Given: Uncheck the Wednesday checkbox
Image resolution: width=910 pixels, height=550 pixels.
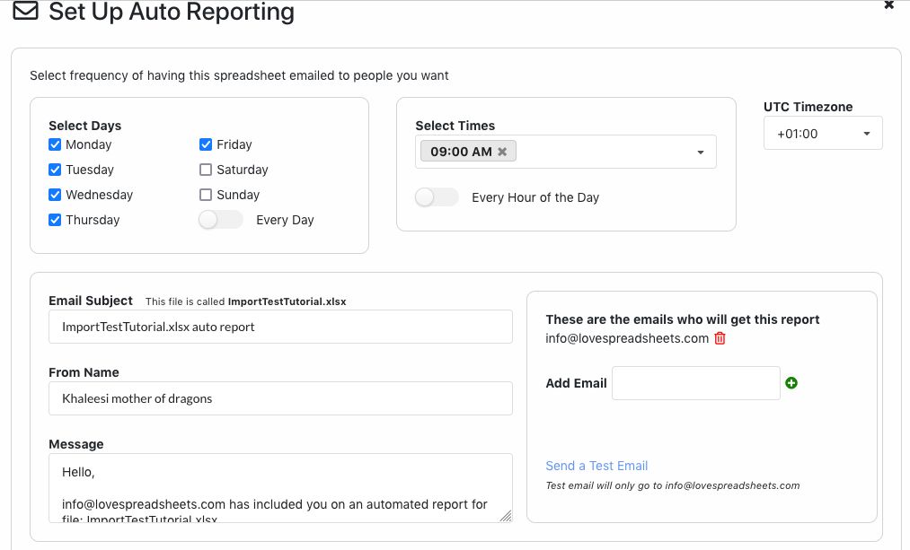Looking at the screenshot, I should pyautogui.click(x=55, y=195).
